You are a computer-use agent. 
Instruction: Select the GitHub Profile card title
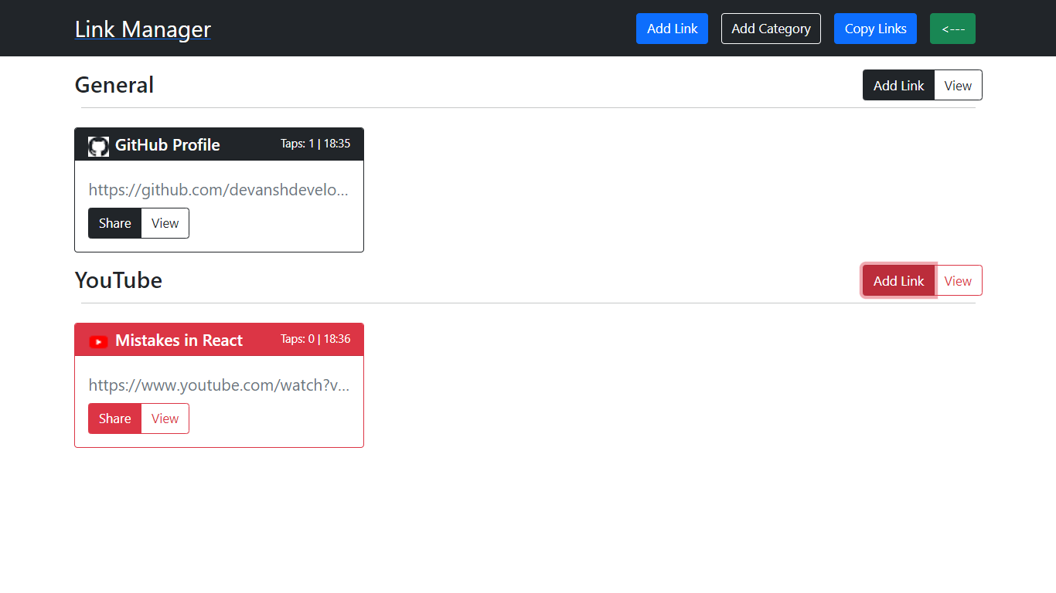pyautogui.click(x=167, y=145)
